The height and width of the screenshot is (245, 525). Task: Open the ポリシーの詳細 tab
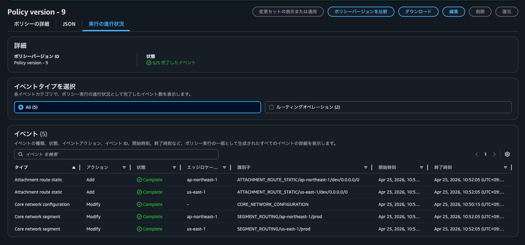[32, 24]
